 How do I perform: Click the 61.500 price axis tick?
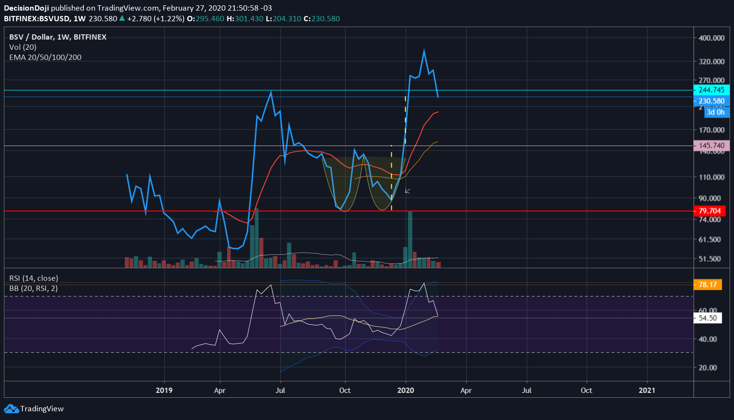coord(709,239)
